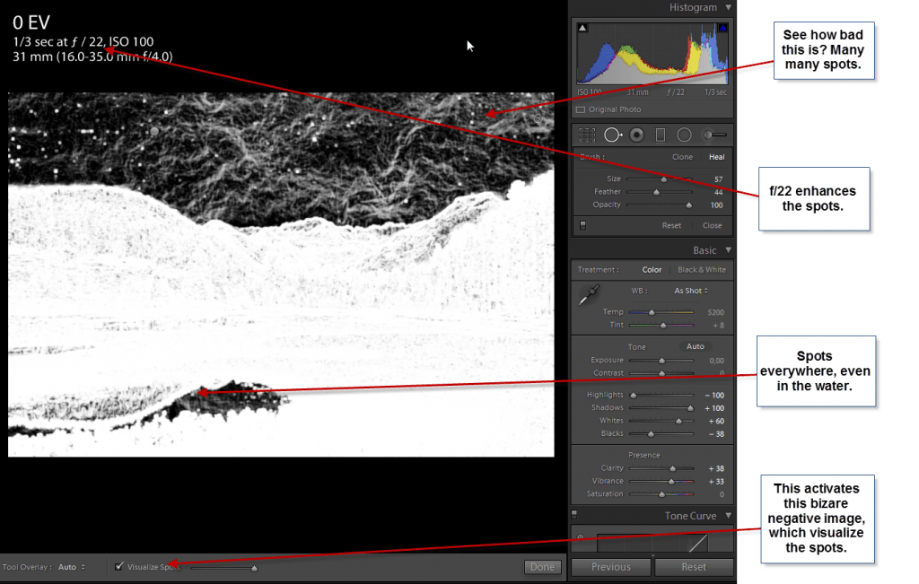This screenshot has width=919, height=584.
Task: Select the Spot Removal tool
Action: click(611, 135)
